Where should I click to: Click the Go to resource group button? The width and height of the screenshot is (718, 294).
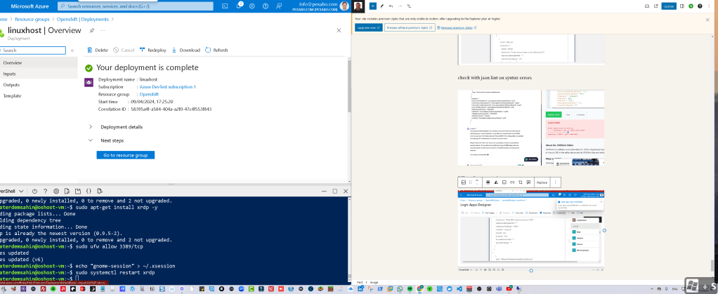click(x=126, y=156)
